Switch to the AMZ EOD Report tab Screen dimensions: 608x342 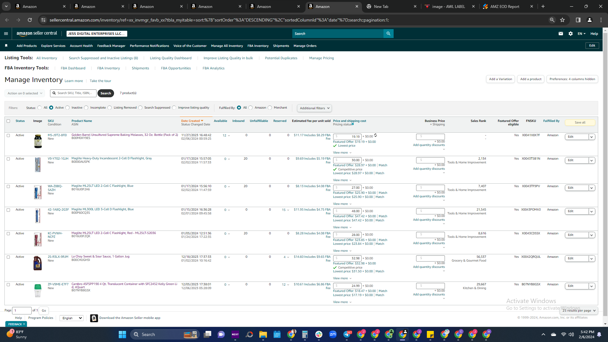click(x=509, y=6)
